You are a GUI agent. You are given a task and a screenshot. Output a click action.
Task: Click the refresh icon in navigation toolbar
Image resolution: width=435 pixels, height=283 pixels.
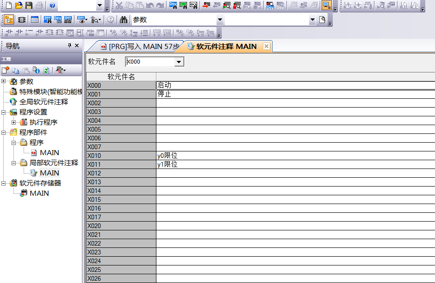46,70
